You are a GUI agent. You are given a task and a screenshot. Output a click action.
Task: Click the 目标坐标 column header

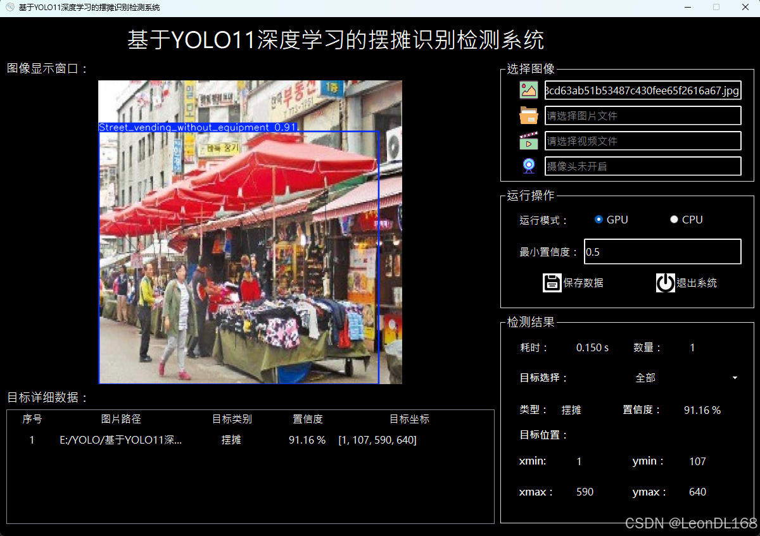(409, 419)
